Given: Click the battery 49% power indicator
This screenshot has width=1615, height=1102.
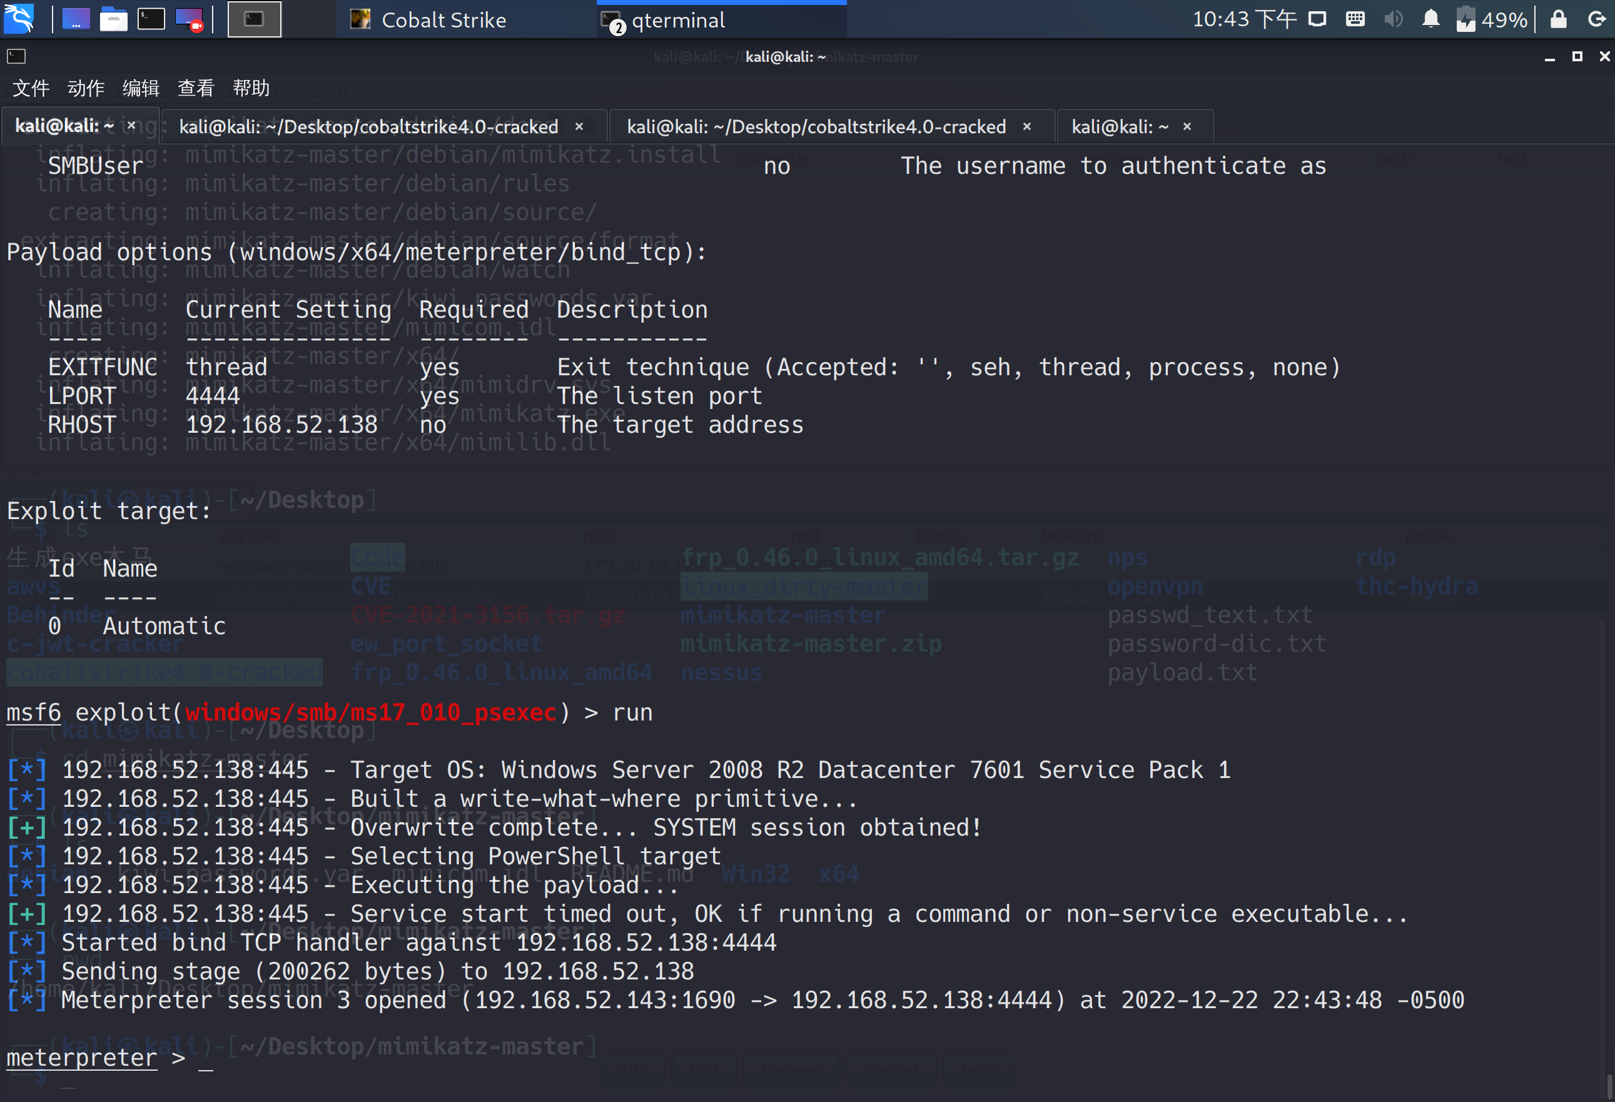Looking at the screenshot, I should (1492, 19).
